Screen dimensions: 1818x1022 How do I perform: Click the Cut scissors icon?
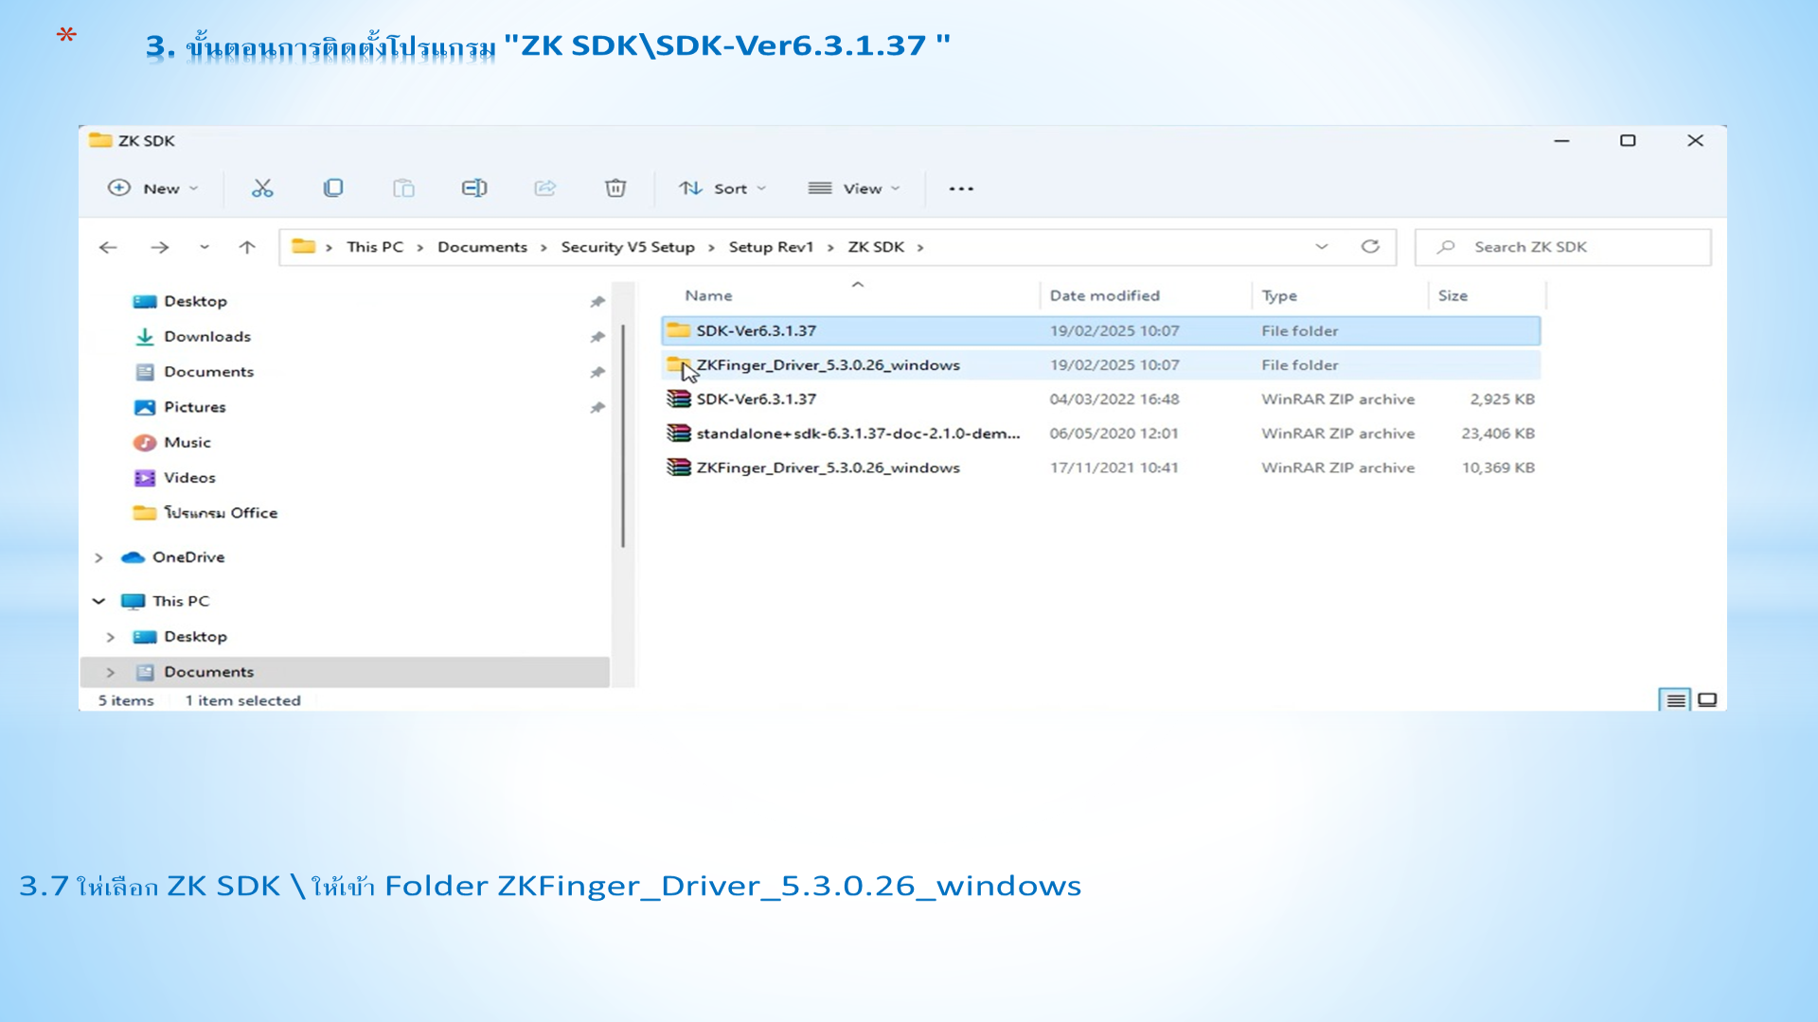[262, 188]
